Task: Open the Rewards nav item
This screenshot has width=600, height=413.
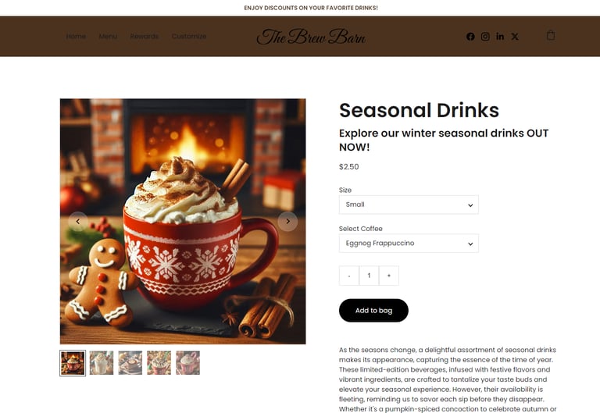Action: coord(145,37)
